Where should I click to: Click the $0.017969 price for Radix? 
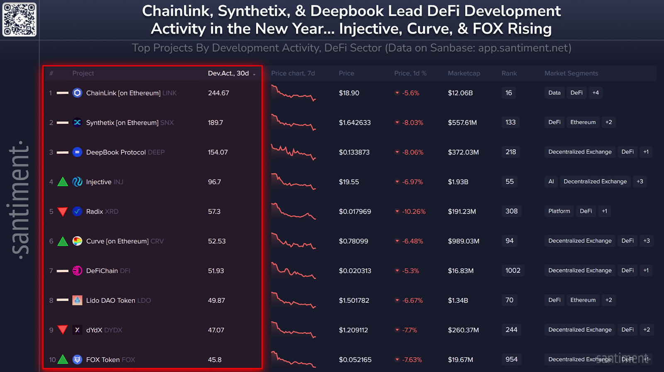point(355,211)
